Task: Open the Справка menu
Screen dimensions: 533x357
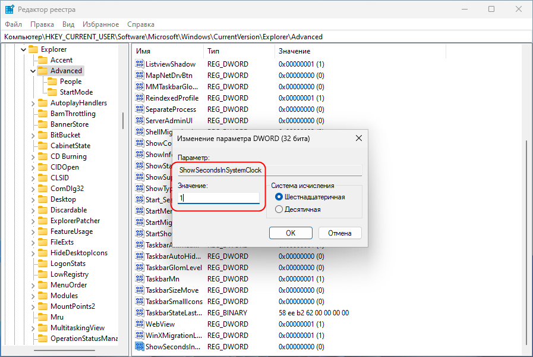Action: coord(141,24)
